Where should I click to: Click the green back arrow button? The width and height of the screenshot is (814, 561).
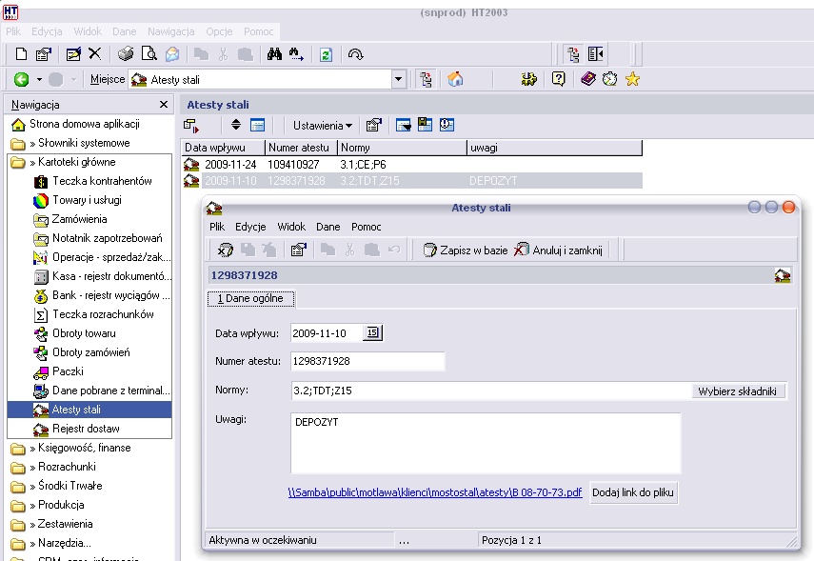click(21, 79)
